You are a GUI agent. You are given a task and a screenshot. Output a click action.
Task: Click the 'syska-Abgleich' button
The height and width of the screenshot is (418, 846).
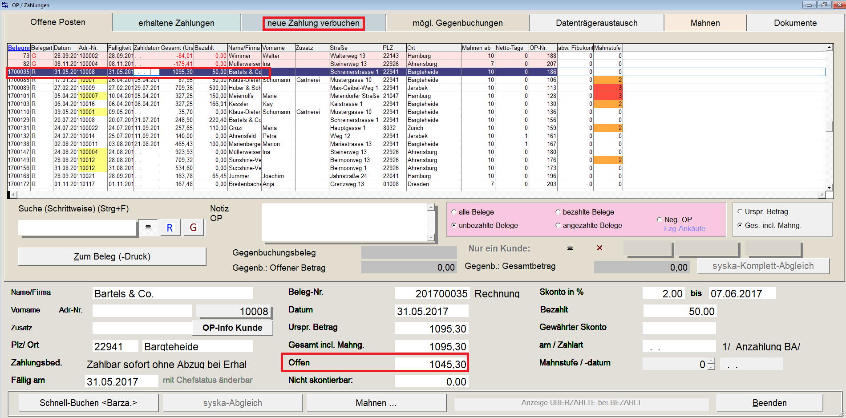click(233, 403)
